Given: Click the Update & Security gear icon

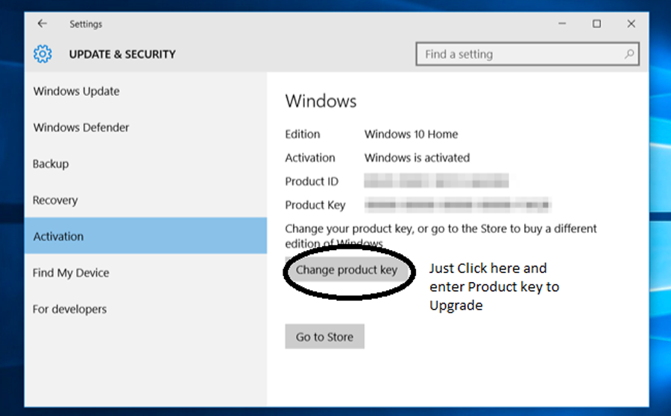Looking at the screenshot, I should coord(42,54).
